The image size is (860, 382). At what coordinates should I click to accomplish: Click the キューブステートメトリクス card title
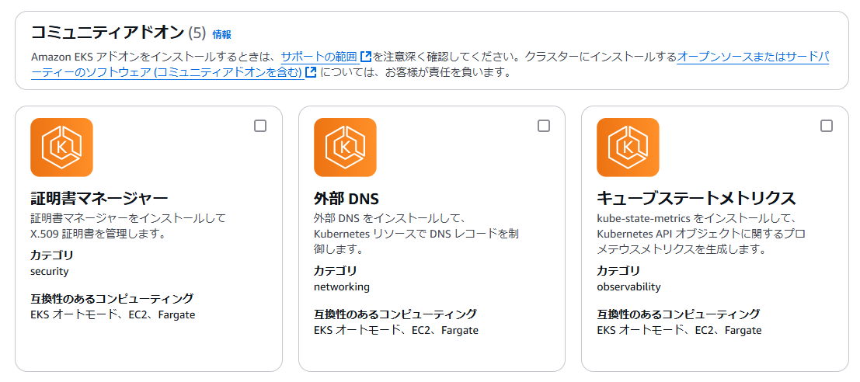[x=696, y=199]
